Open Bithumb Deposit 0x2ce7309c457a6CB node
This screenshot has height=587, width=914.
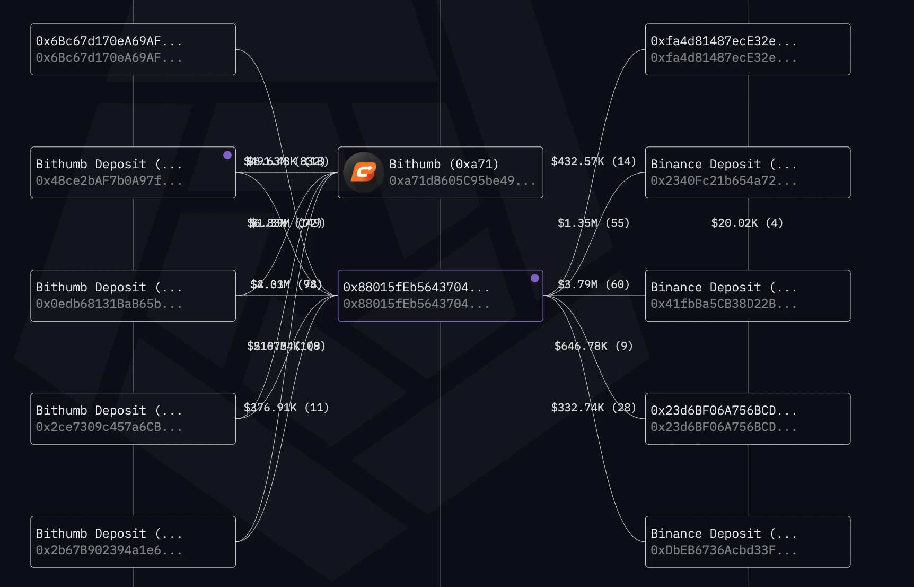[x=133, y=419]
